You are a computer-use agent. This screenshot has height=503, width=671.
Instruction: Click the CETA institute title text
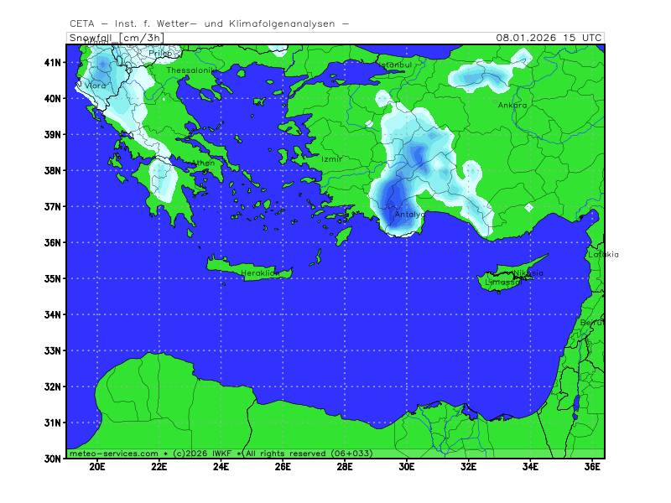click(210, 24)
